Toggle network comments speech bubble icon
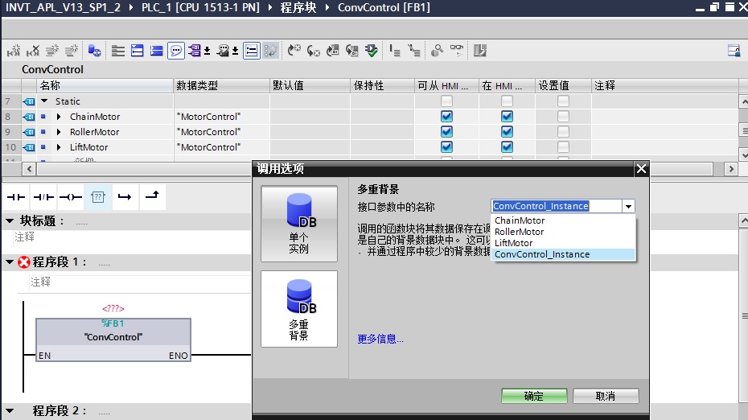The height and width of the screenshot is (420, 748). click(x=175, y=51)
